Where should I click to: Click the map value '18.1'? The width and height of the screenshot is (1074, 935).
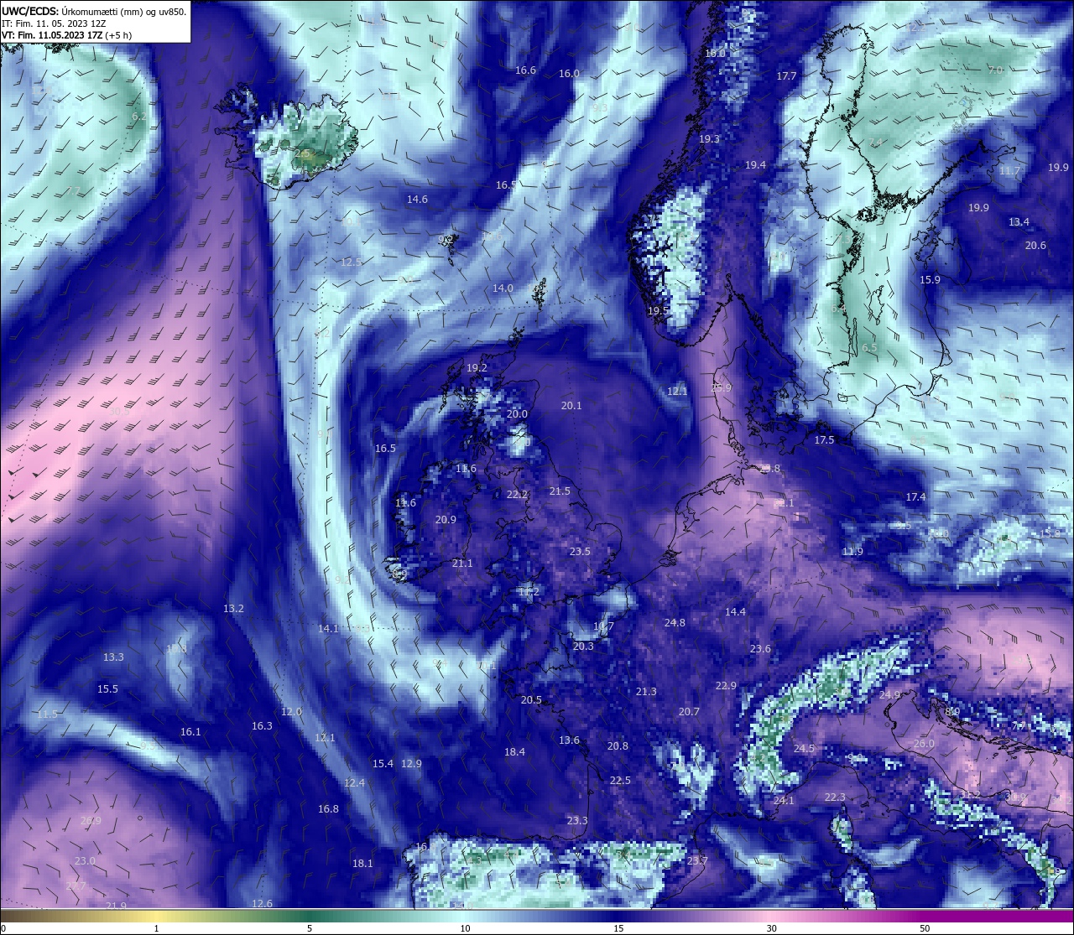(x=362, y=864)
